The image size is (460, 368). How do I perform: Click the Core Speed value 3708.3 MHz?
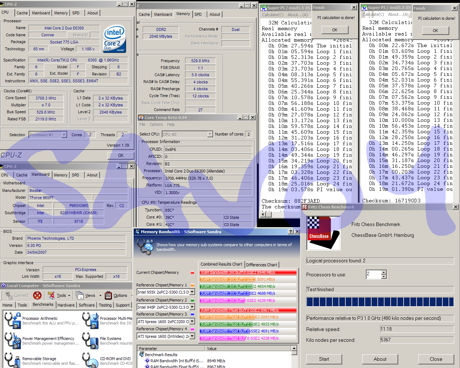pos(46,98)
